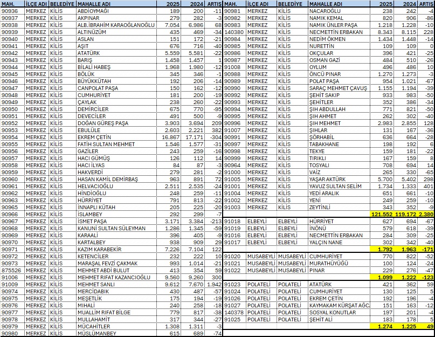The height and width of the screenshot is (337, 435).
Task: Select the right table's BELEDİYE header
Action: pos(291,4)
